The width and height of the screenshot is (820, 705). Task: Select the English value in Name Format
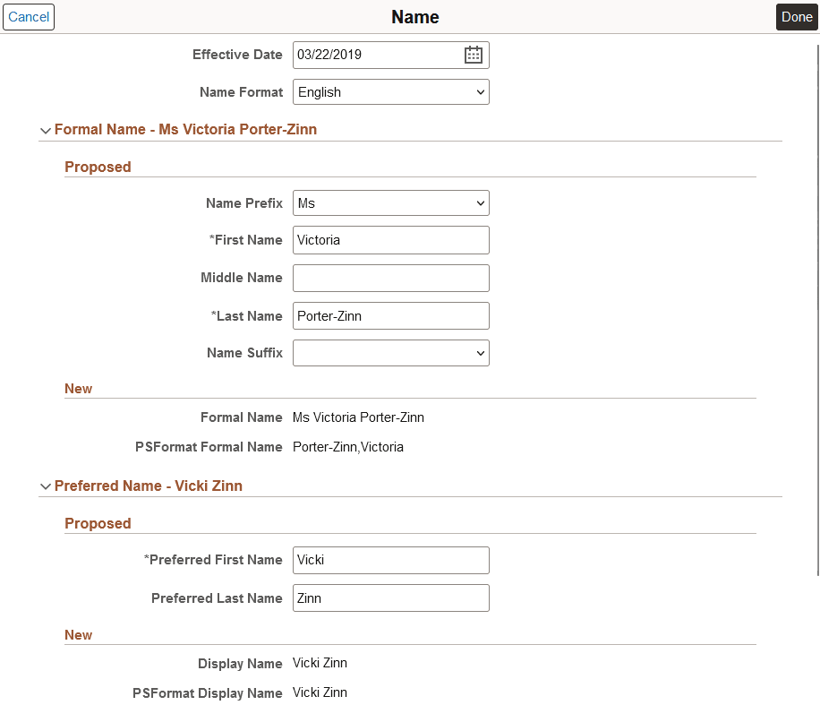pyautogui.click(x=390, y=91)
